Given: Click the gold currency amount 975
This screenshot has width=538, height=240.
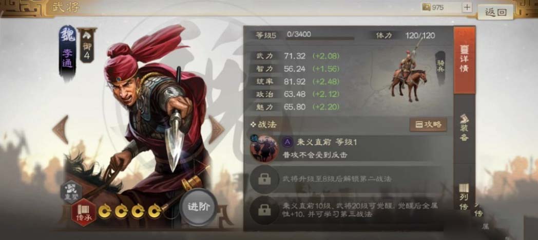Looking at the screenshot, I should 438,7.
